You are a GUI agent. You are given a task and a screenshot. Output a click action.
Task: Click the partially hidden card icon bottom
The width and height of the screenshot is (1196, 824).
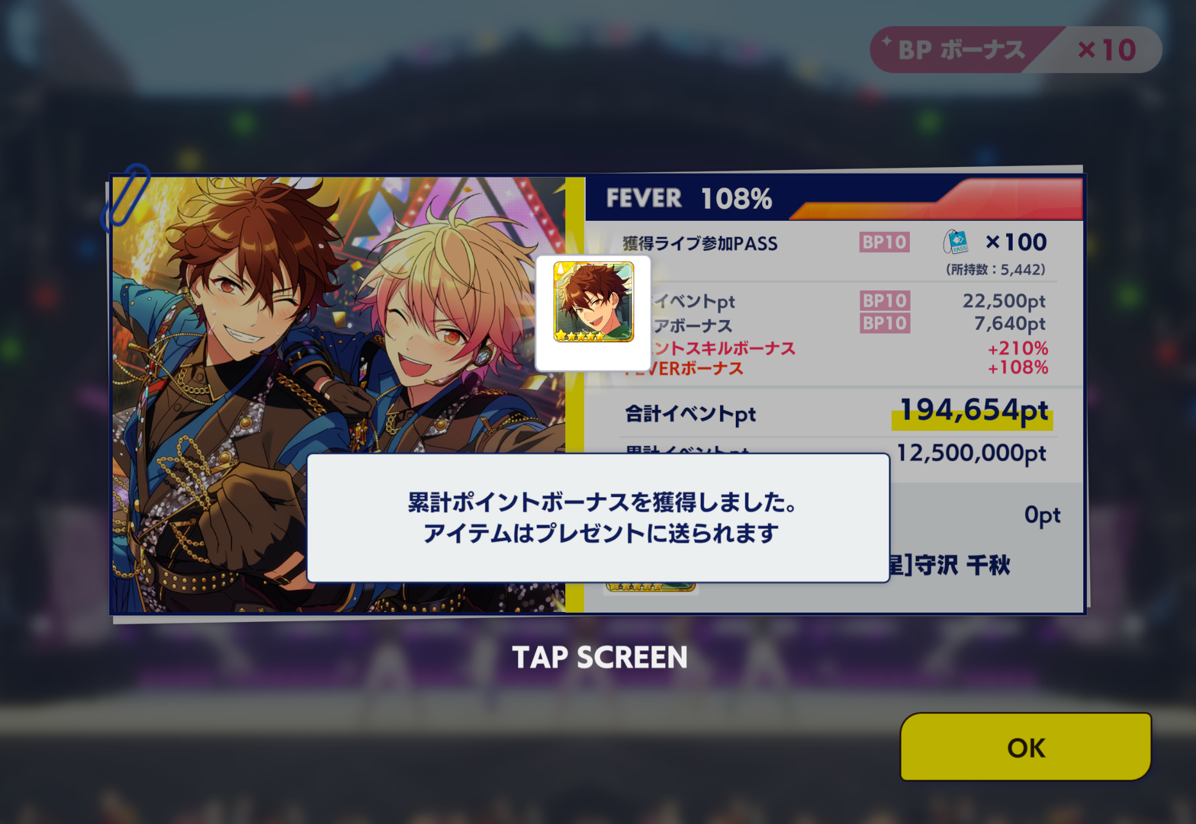point(650,587)
